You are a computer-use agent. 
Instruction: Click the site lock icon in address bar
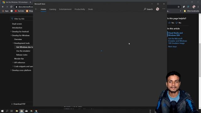point(16,7)
